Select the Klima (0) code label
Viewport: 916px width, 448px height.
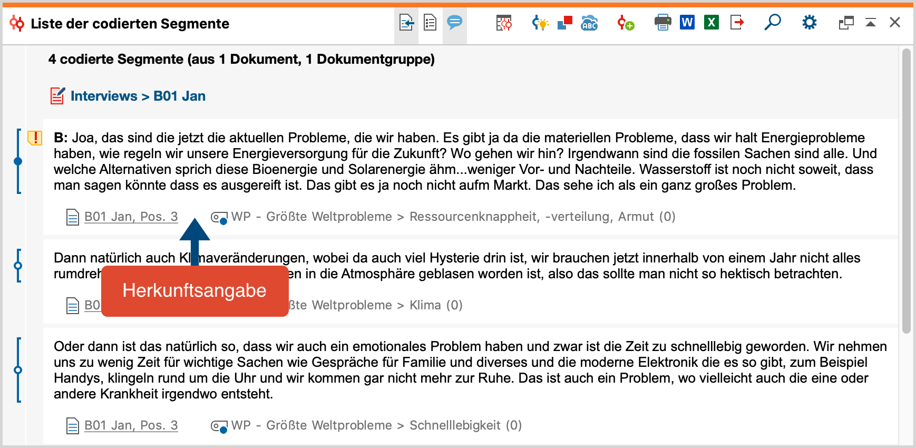(x=436, y=305)
